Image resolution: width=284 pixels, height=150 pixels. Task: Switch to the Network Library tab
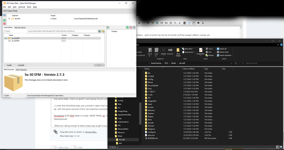click(x=20, y=28)
